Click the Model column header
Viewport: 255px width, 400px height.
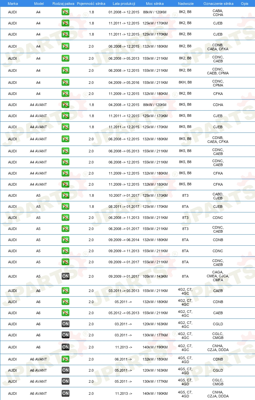(39, 3)
